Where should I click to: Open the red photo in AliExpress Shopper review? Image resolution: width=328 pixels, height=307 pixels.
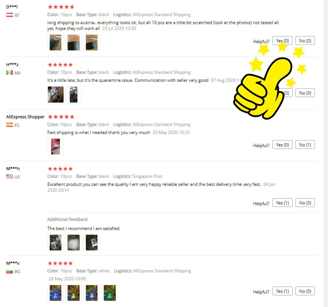click(x=56, y=147)
